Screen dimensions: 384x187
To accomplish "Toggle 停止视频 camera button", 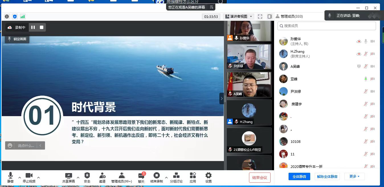I will pos(29,176).
